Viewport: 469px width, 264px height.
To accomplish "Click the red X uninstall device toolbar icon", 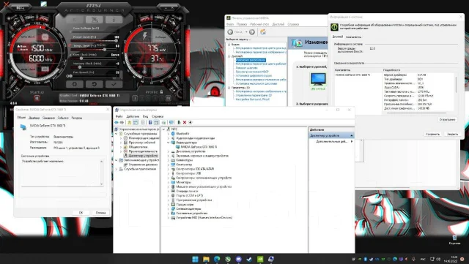I will 185,122.
